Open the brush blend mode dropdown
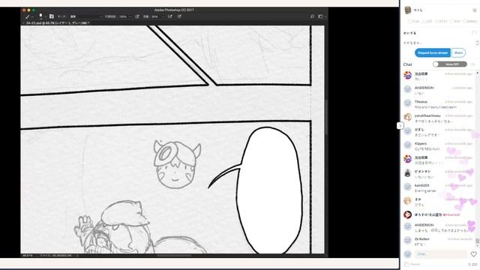 pos(85,16)
